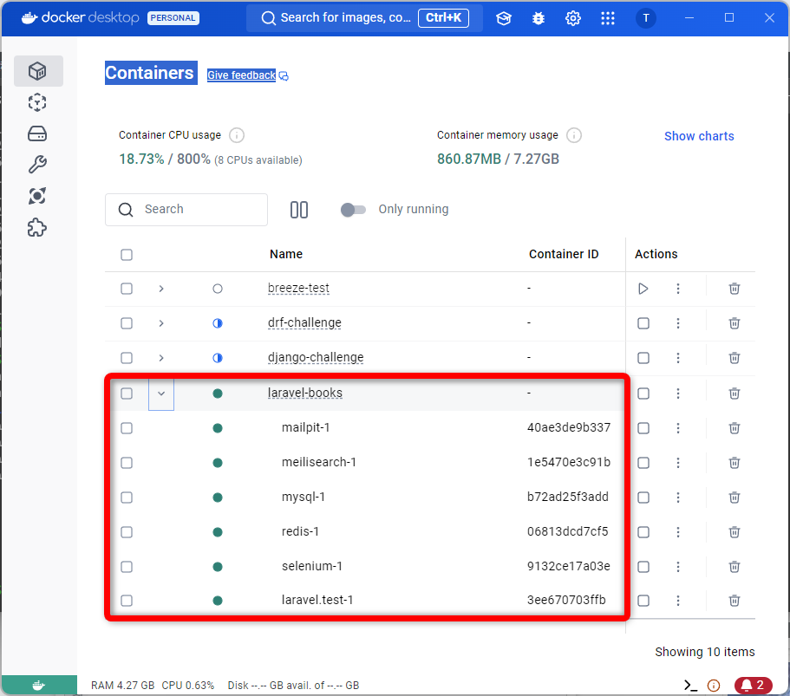Image resolution: width=790 pixels, height=696 pixels.
Task: Open more actions menu for mailpit-1
Action: click(678, 427)
